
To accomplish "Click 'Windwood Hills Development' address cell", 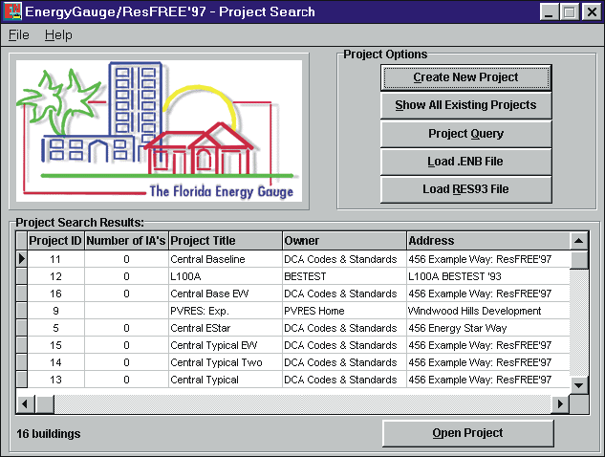I will pos(488,311).
